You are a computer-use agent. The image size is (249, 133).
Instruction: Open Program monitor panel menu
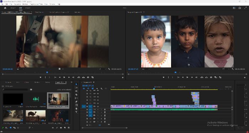[x=144, y=12]
